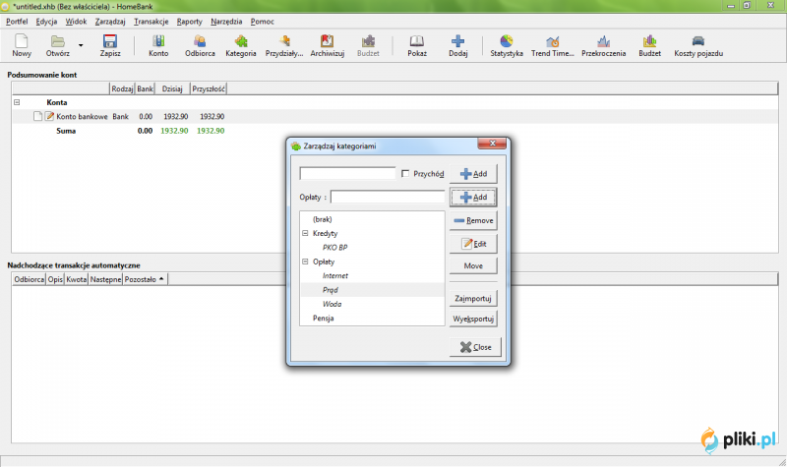
Task: Select the Prąd subcategory
Action: tap(372, 289)
